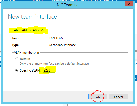This screenshot has width=137, height=106.
Task: Click the Team: label
Action: [x=16, y=38]
